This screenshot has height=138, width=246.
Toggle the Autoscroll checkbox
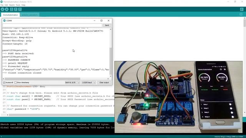coord(4,82)
